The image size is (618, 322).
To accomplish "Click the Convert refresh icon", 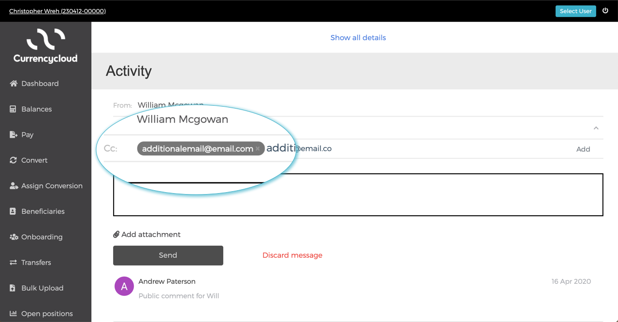I will click(x=13, y=160).
